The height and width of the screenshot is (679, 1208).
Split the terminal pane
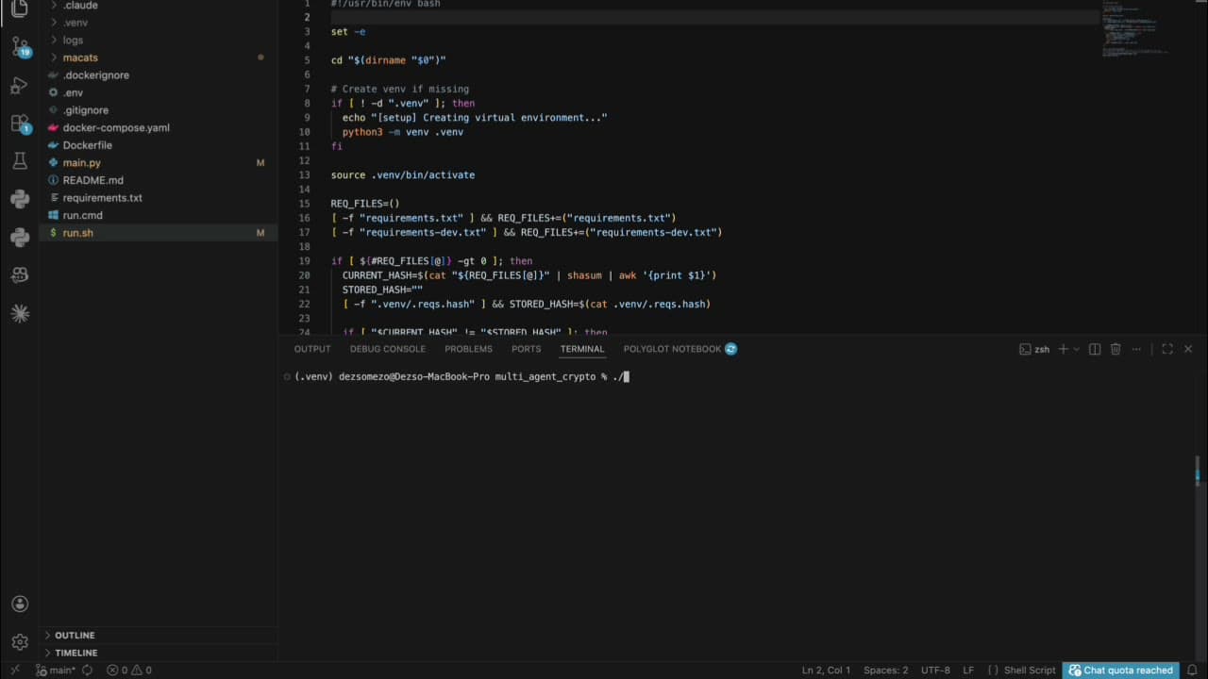point(1095,349)
